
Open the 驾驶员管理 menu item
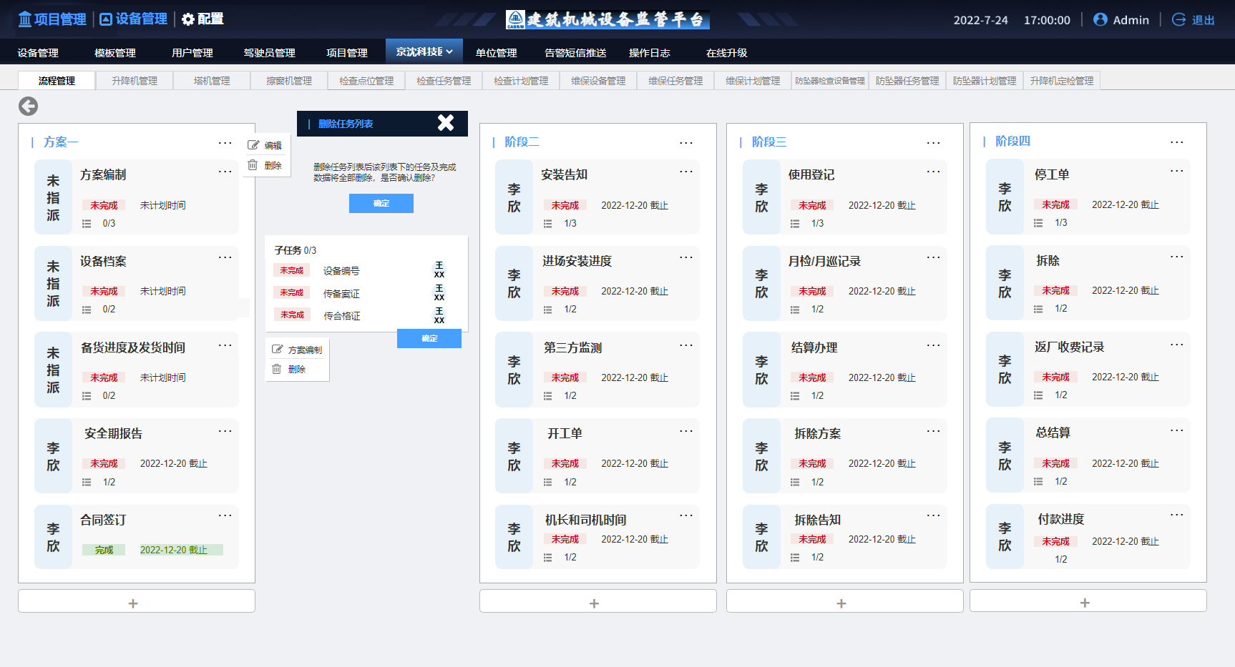click(269, 53)
